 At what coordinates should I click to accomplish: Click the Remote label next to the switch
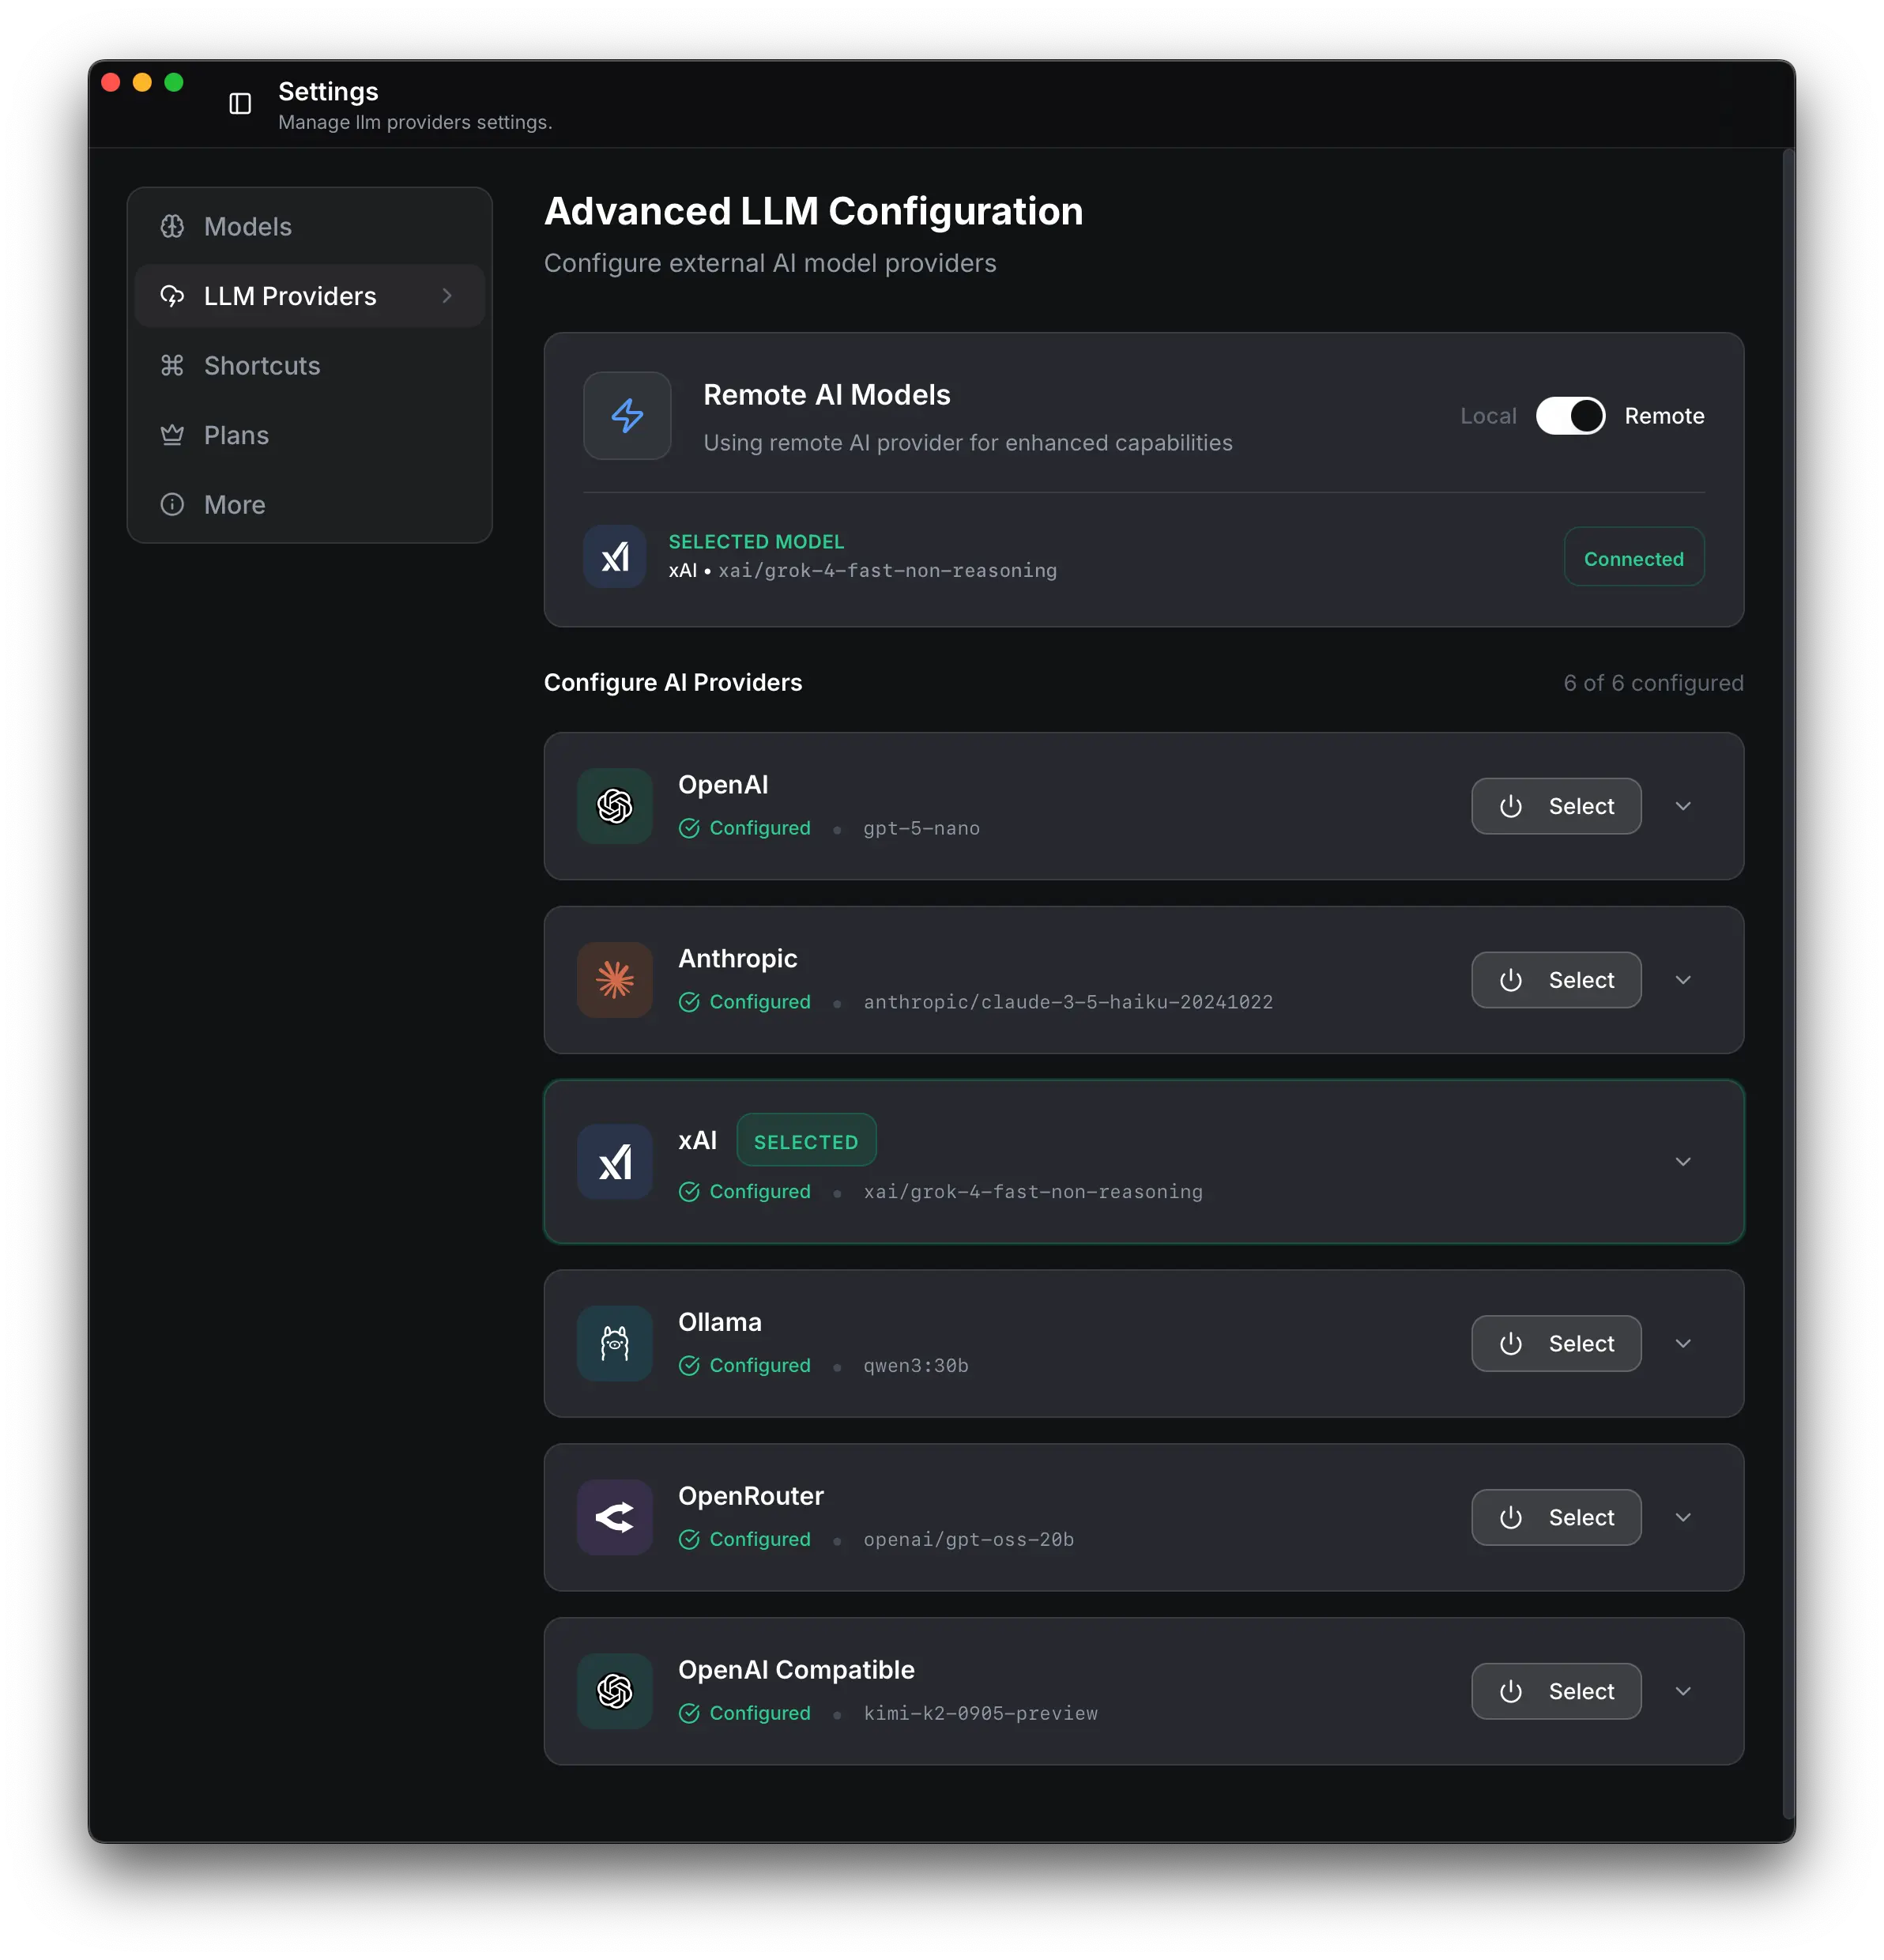1664,416
